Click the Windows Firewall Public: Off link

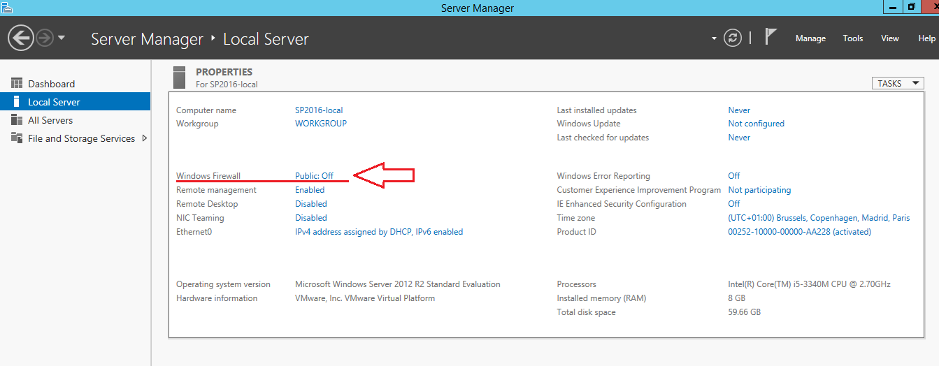(x=314, y=176)
